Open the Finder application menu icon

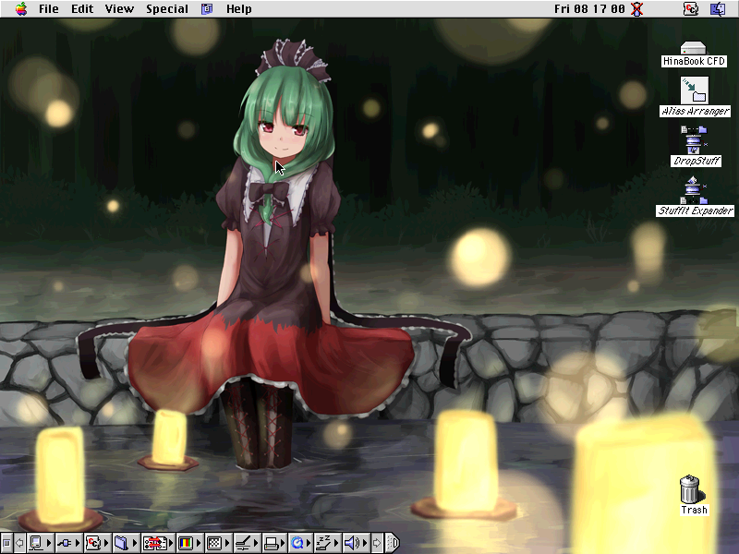point(718,9)
